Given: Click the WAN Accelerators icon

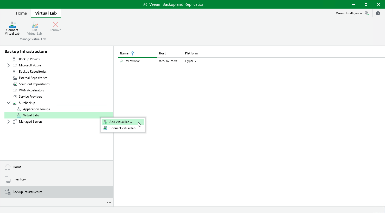Looking at the screenshot, I should click(x=15, y=90).
